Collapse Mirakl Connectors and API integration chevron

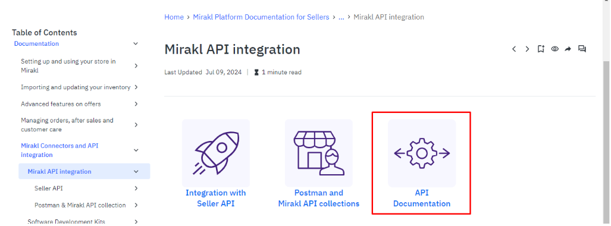(136, 150)
